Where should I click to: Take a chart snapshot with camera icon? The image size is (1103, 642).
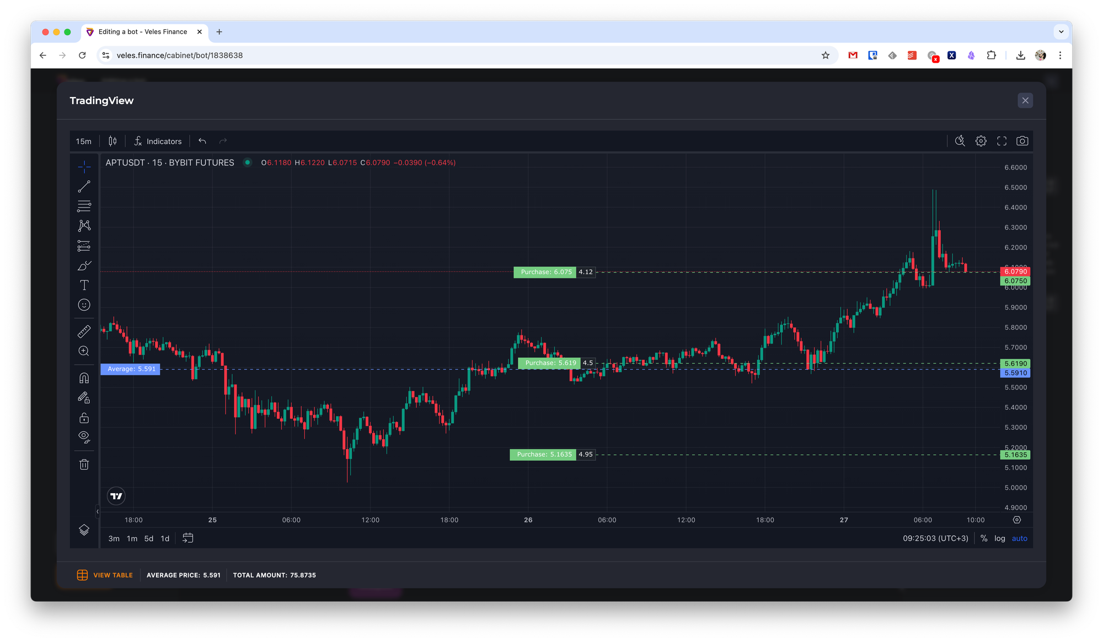(x=1022, y=141)
